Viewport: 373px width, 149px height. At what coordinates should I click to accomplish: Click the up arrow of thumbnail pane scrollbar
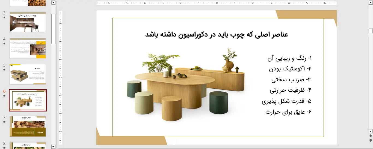click(53, 3)
